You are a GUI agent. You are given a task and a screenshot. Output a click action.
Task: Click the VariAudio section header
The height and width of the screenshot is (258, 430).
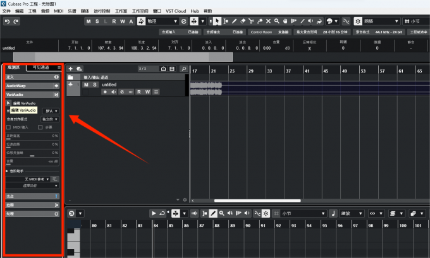(x=32, y=95)
